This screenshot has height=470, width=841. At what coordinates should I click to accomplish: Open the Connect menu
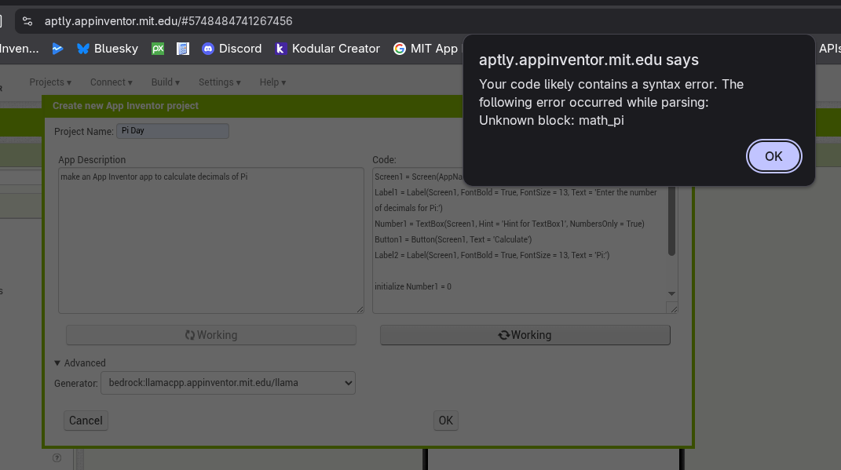tap(111, 82)
